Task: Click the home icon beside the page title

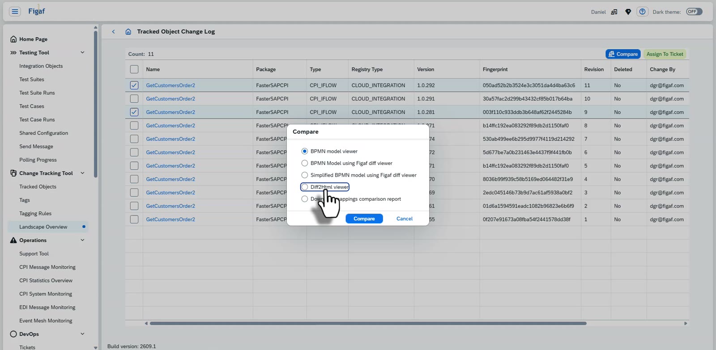Action: pyautogui.click(x=128, y=32)
